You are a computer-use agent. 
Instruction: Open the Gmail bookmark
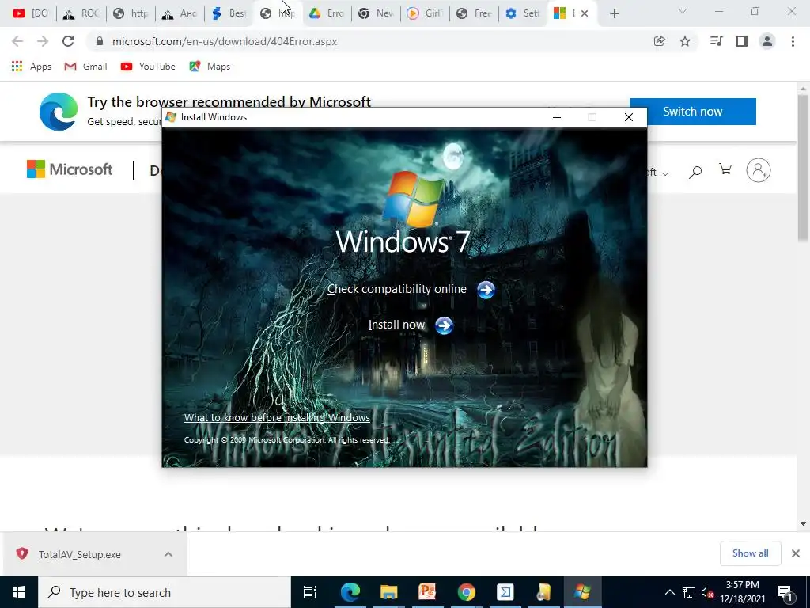[85, 66]
